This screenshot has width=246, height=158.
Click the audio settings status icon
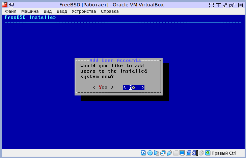pos(157,153)
